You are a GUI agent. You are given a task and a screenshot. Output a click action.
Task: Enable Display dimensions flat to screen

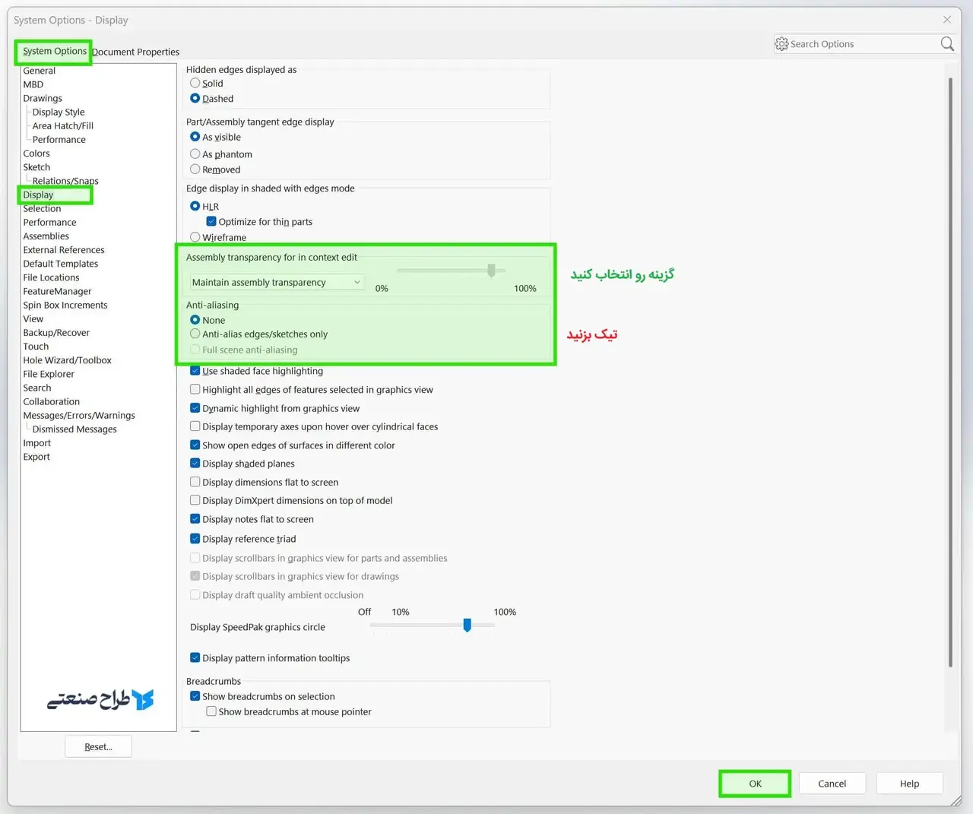195,482
